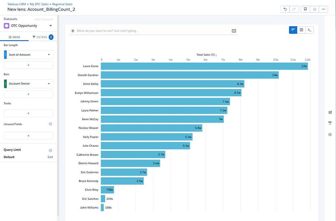Viewport: 336px width, 221px height.
Task: Select the Irene Kelley bar
Action: (x=173, y=84)
